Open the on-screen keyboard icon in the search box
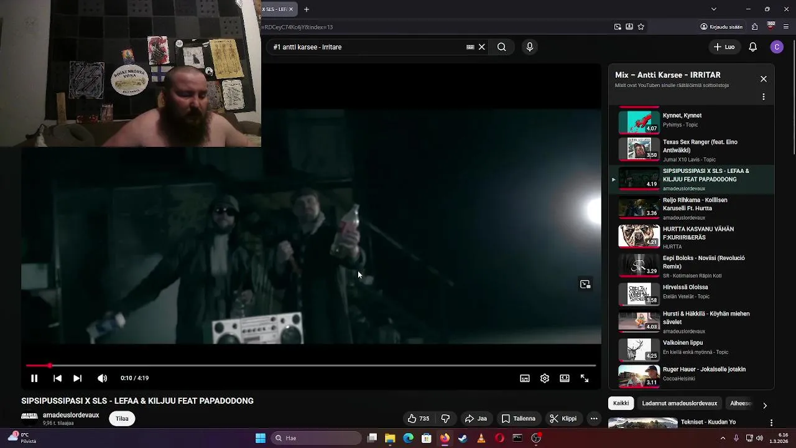The width and height of the screenshot is (796, 448). click(470, 47)
